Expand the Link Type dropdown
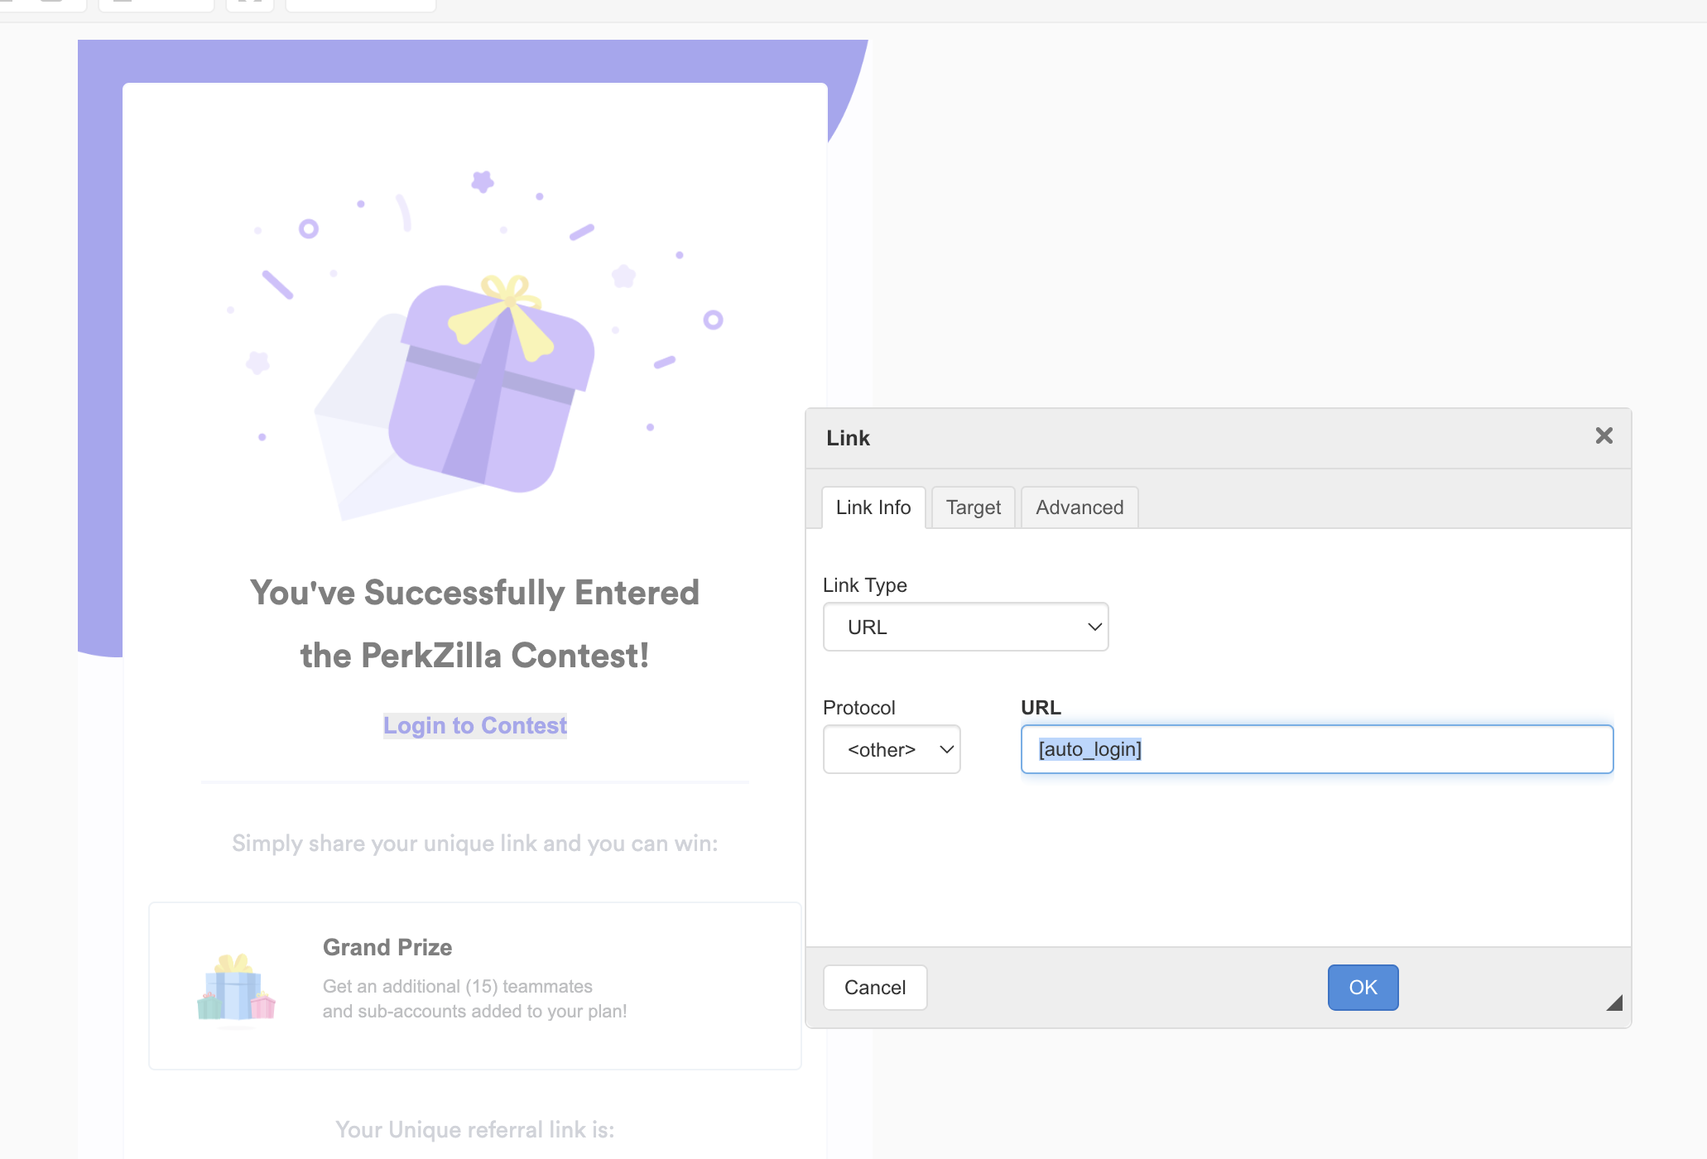 click(x=965, y=627)
